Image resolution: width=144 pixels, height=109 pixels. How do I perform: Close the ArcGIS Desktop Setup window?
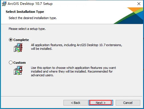(139, 4)
